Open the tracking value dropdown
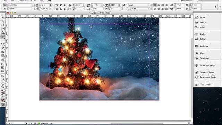This screenshot has width=222, height=125. pos(83,9)
